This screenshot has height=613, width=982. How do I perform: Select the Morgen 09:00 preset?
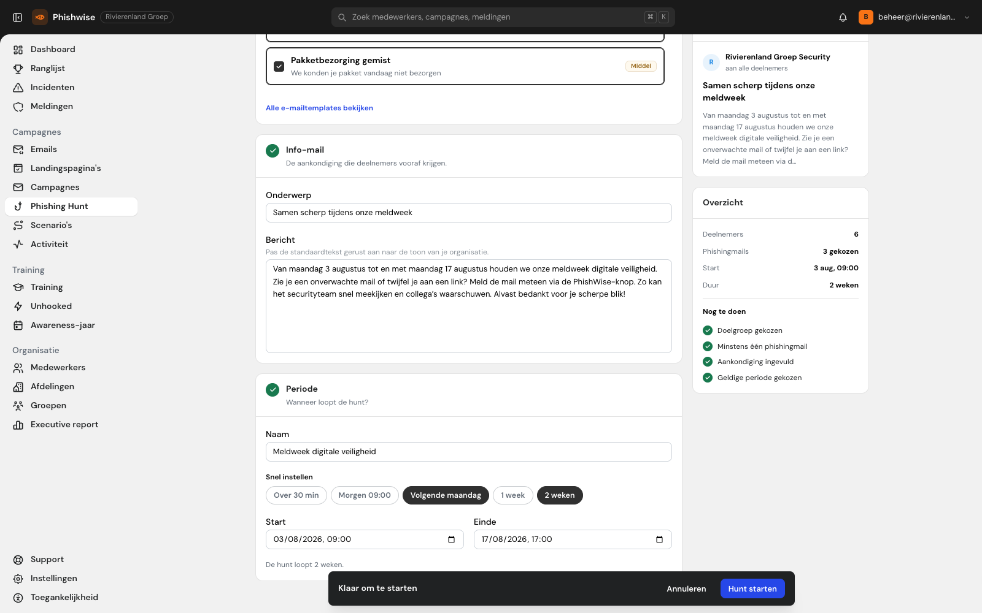click(365, 495)
